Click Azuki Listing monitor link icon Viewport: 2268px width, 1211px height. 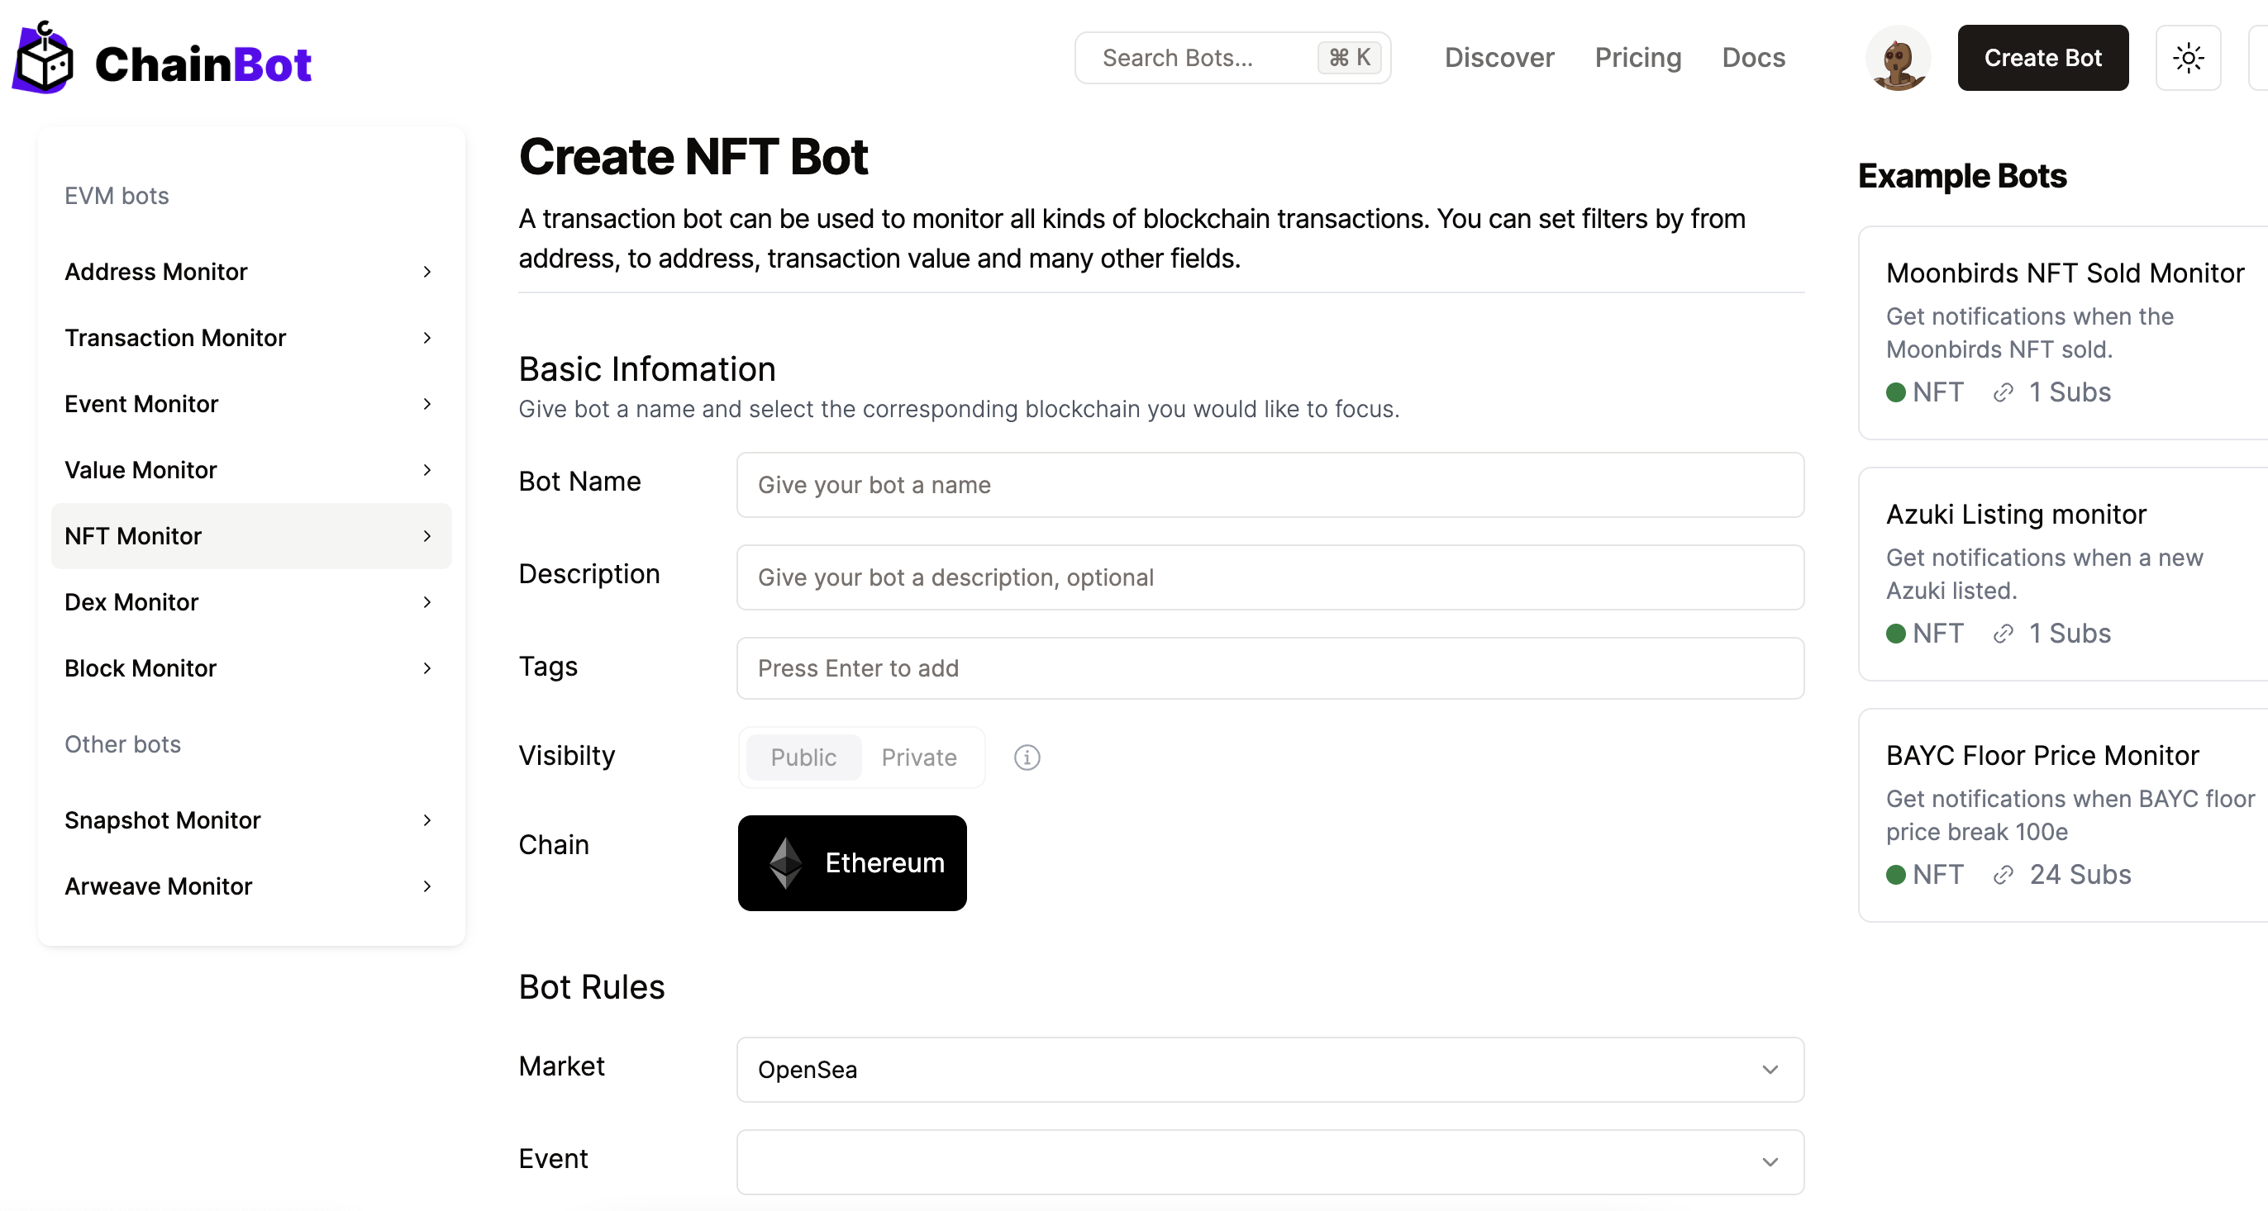pos(2003,634)
